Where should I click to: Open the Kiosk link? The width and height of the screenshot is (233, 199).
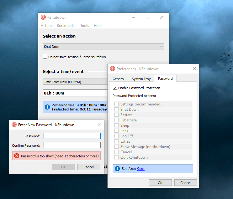click(x=140, y=169)
